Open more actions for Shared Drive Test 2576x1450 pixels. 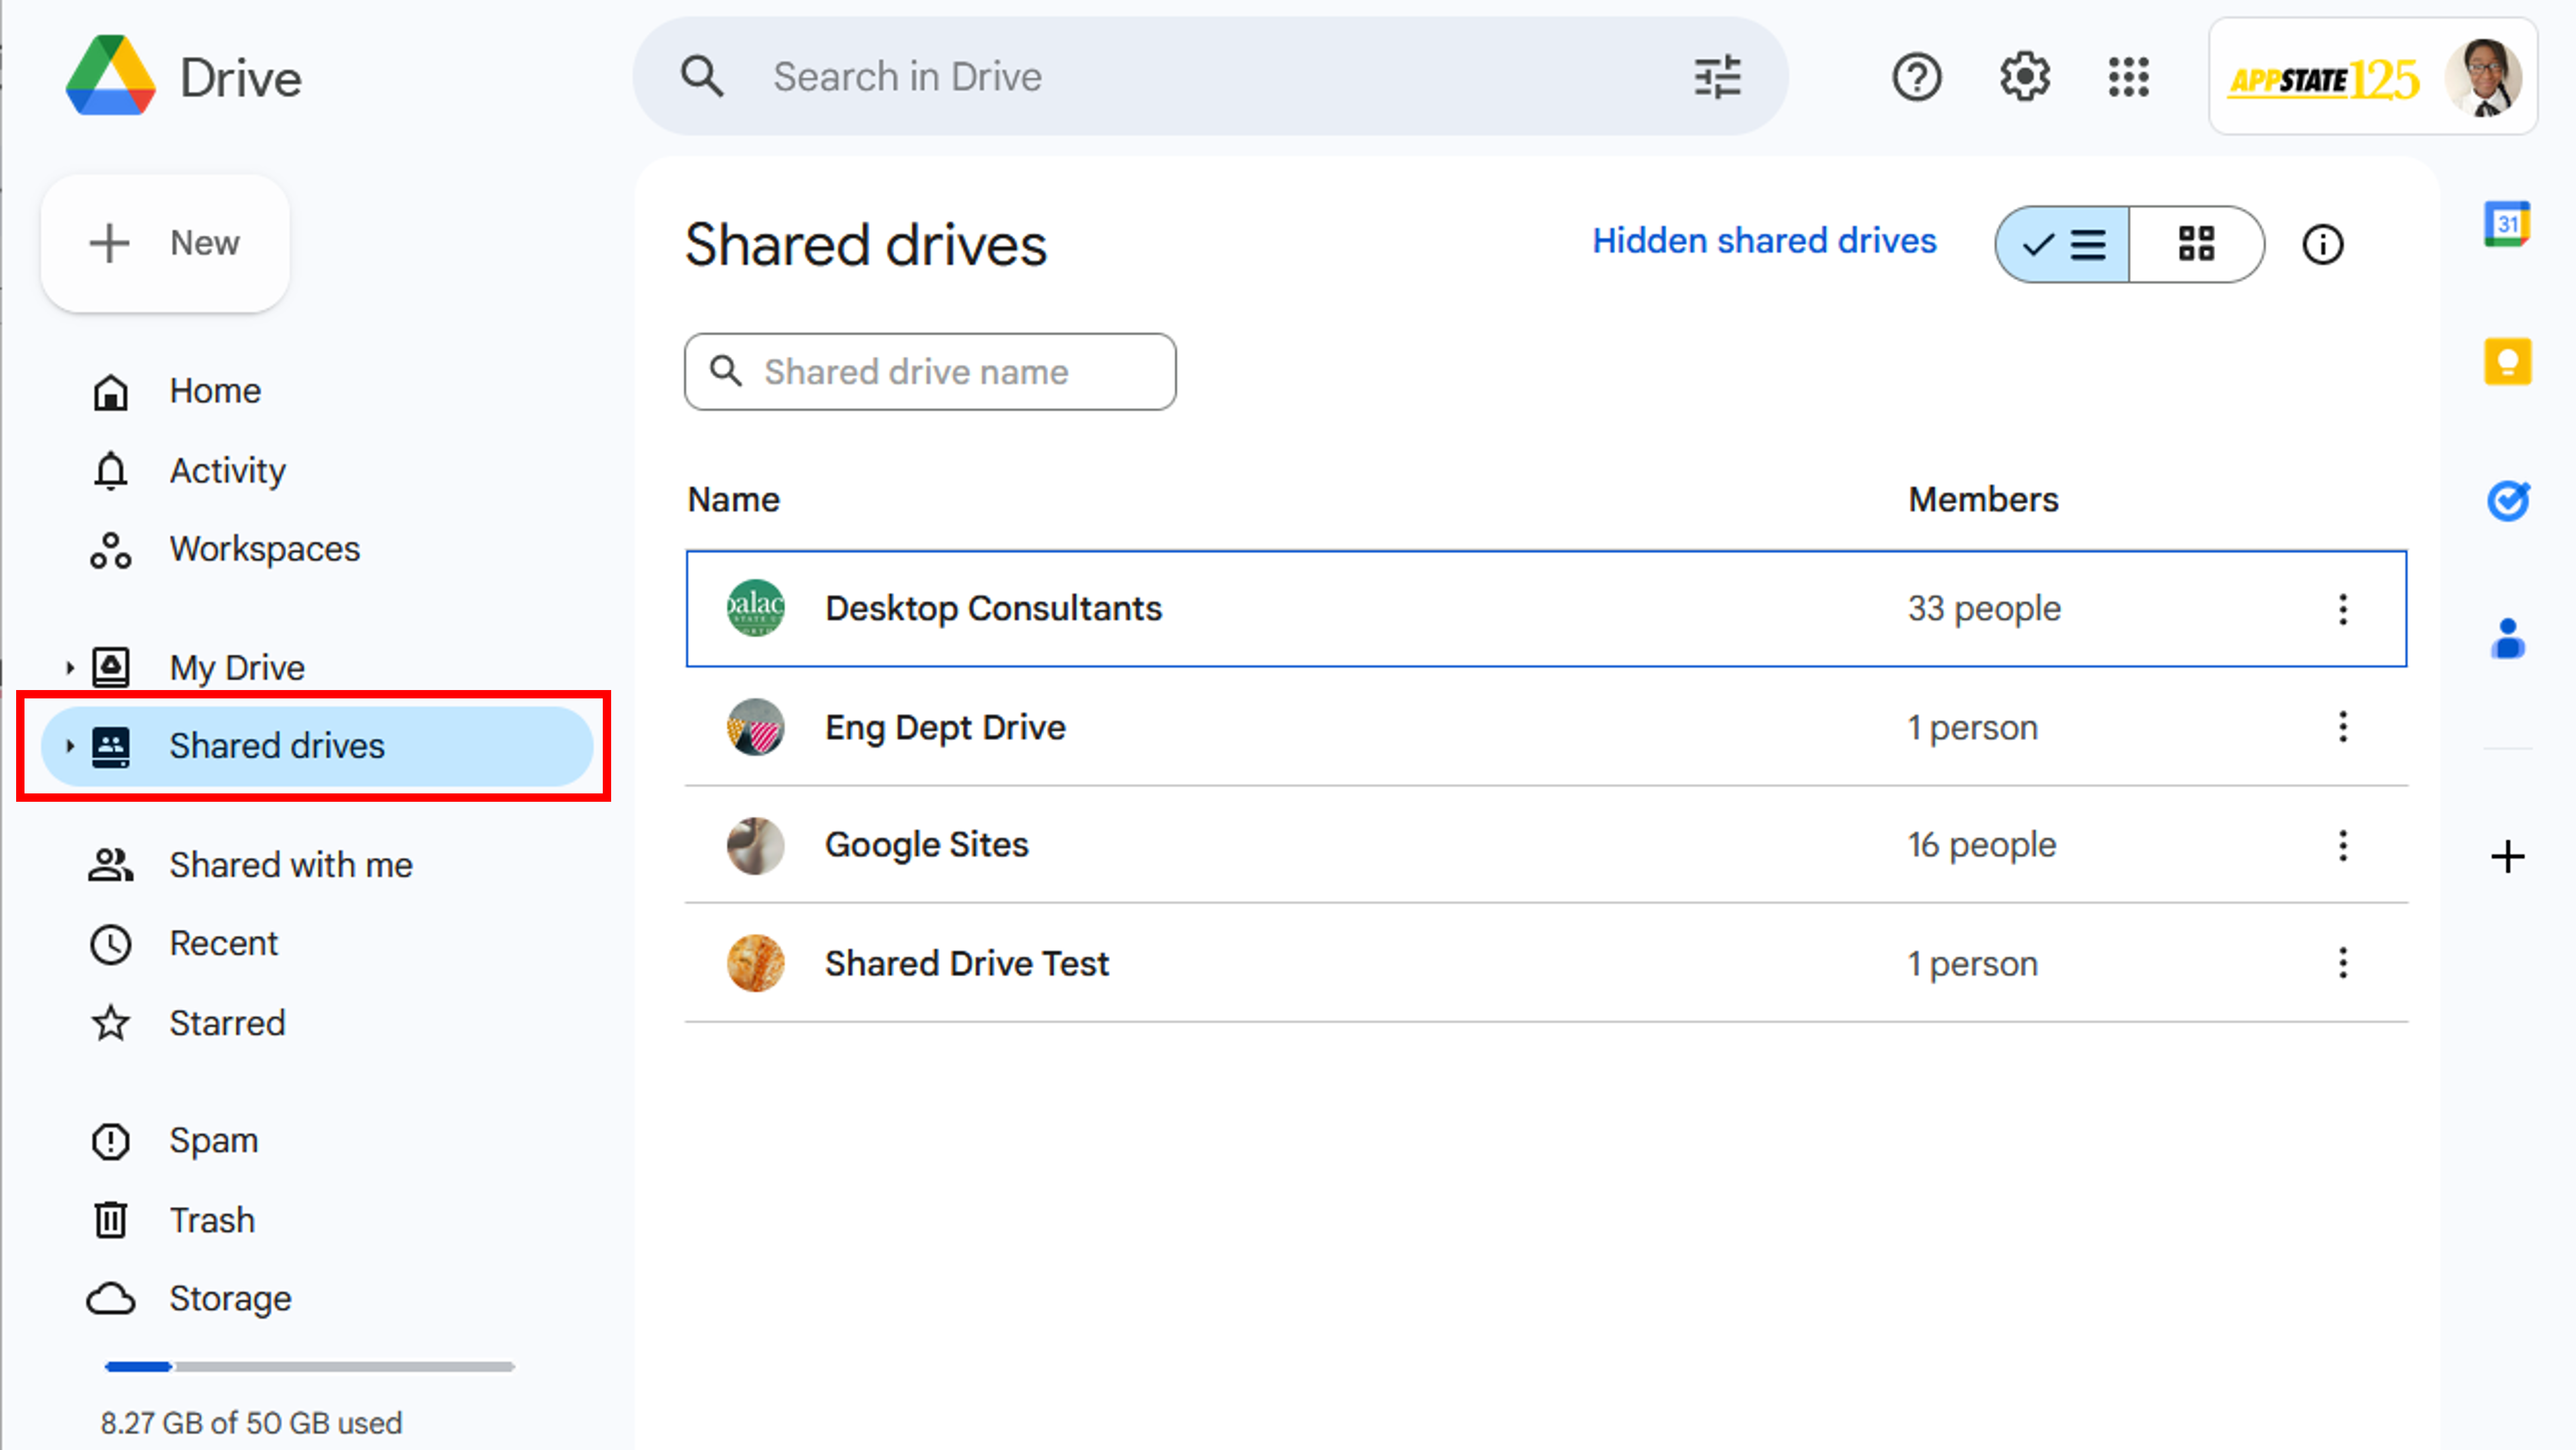tap(2343, 963)
